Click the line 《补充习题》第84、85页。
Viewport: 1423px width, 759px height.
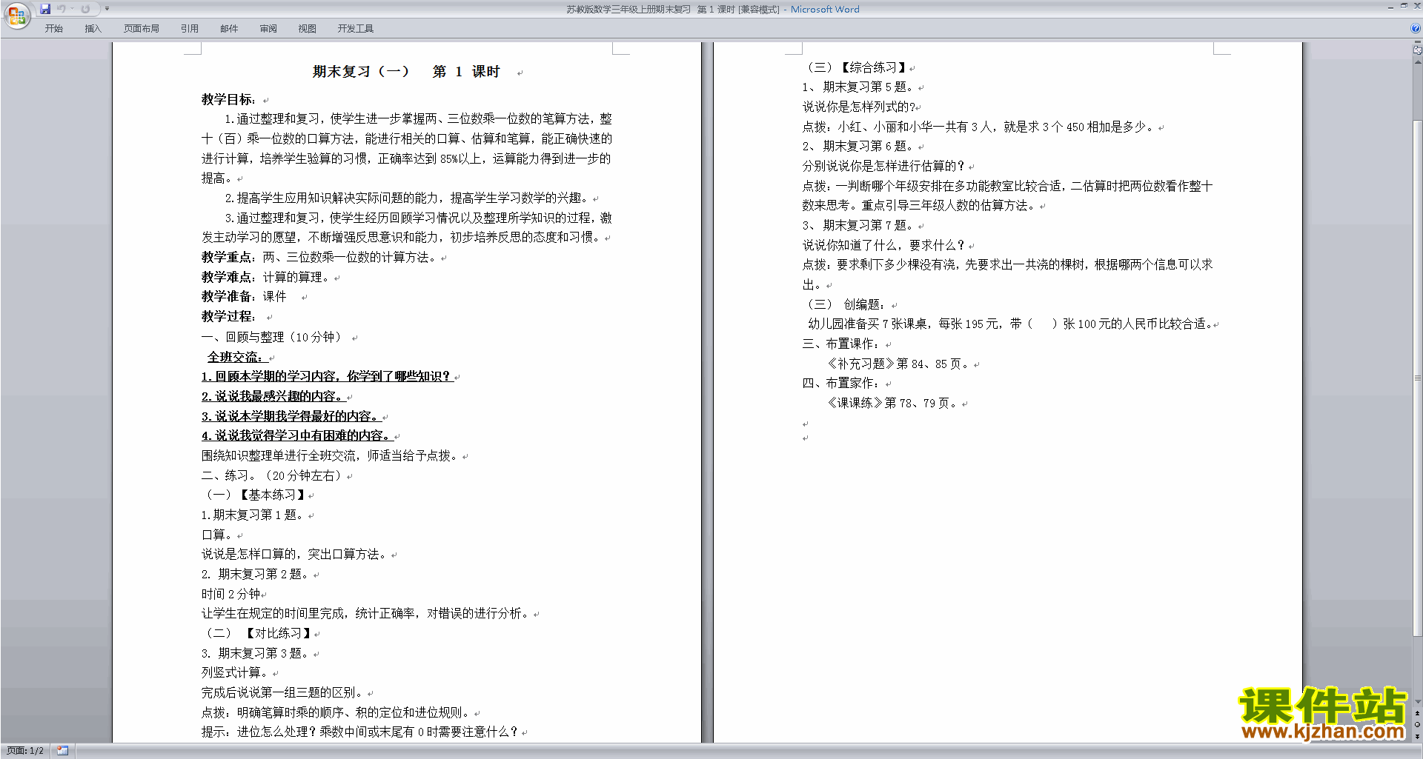pos(898,364)
